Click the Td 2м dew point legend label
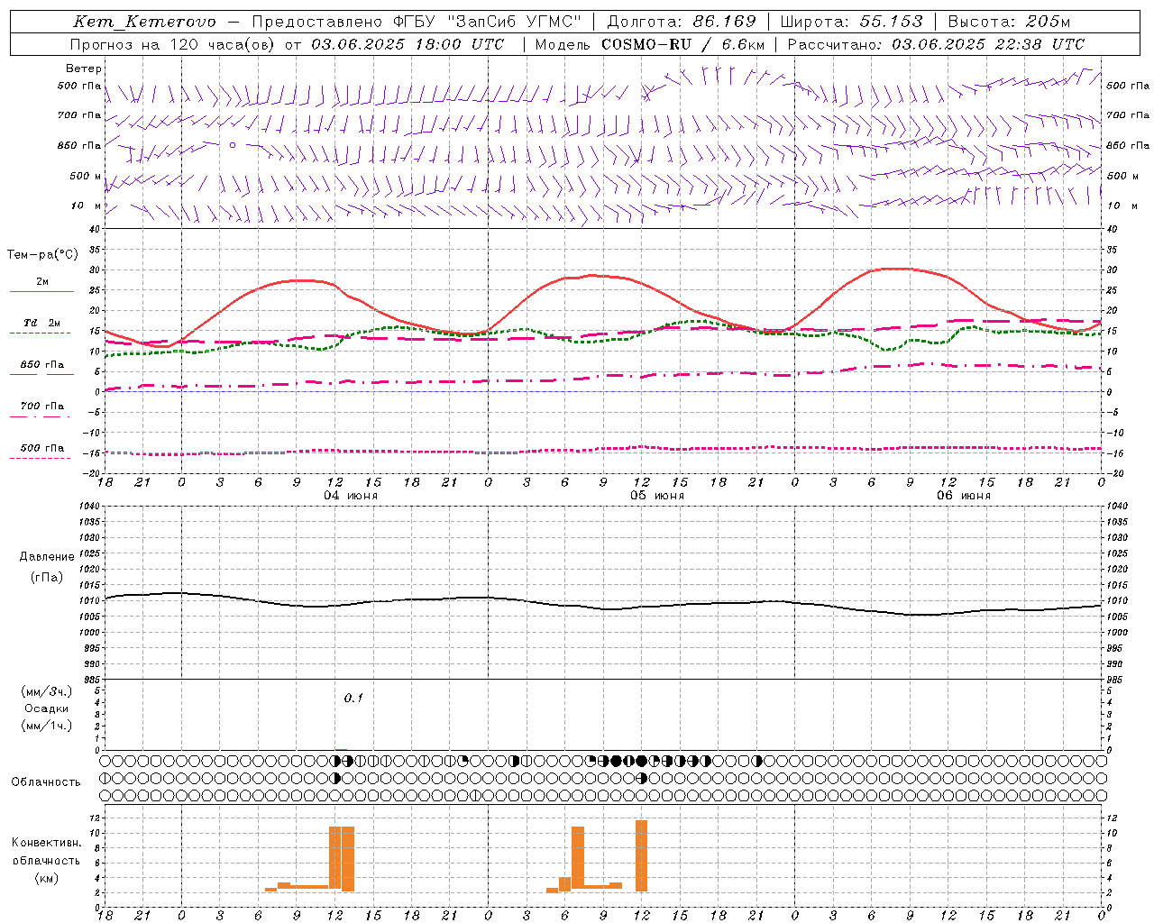This screenshot has width=1154, height=923. tap(42, 323)
